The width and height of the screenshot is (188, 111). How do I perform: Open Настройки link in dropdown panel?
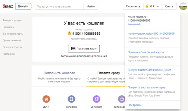[x=135, y=105]
